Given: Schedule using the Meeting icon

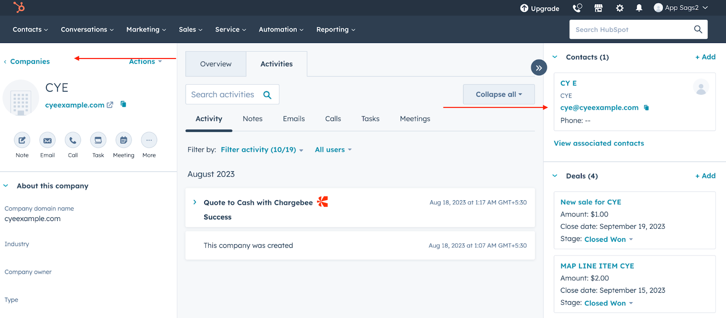Looking at the screenshot, I should (123, 140).
